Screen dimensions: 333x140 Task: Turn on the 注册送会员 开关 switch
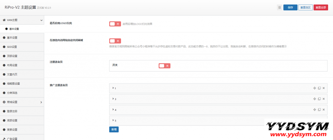165,66
